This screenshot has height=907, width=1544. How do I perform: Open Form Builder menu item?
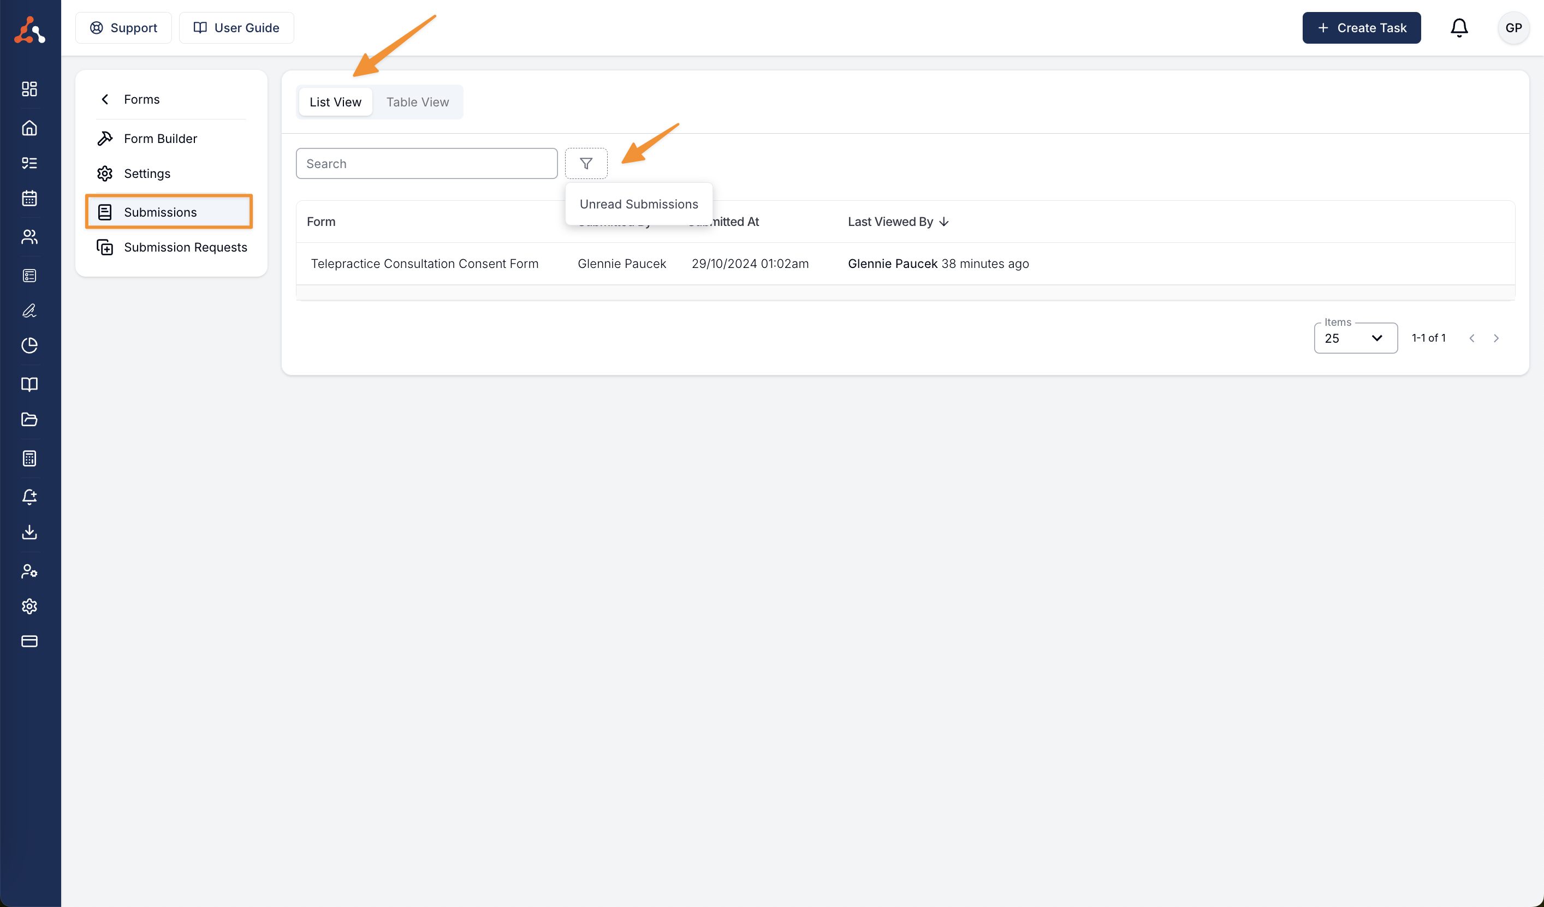pos(171,139)
